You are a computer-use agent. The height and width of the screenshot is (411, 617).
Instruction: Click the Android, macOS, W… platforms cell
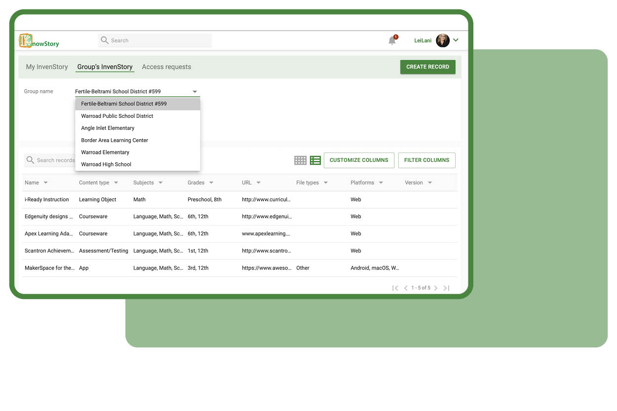point(375,268)
